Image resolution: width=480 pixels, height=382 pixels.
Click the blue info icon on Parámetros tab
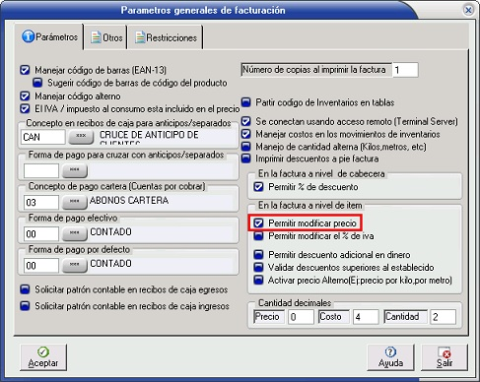coord(28,36)
